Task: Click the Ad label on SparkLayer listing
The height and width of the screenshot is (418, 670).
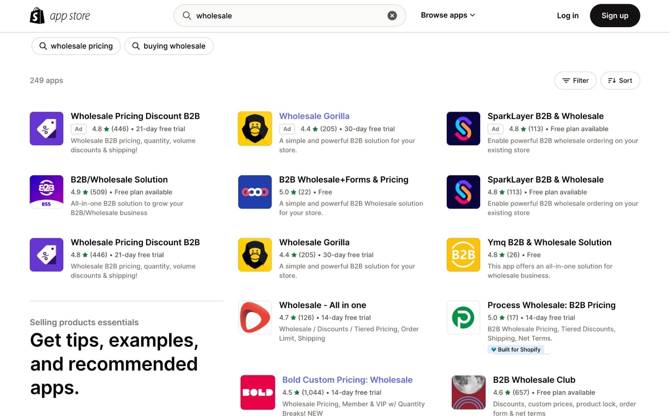Action: tap(495, 129)
